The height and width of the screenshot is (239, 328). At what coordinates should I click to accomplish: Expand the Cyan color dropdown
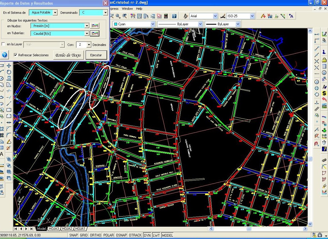point(152,24)
